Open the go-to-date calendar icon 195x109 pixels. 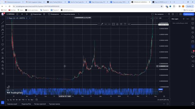pyautogui.click(x=37, y=100)
